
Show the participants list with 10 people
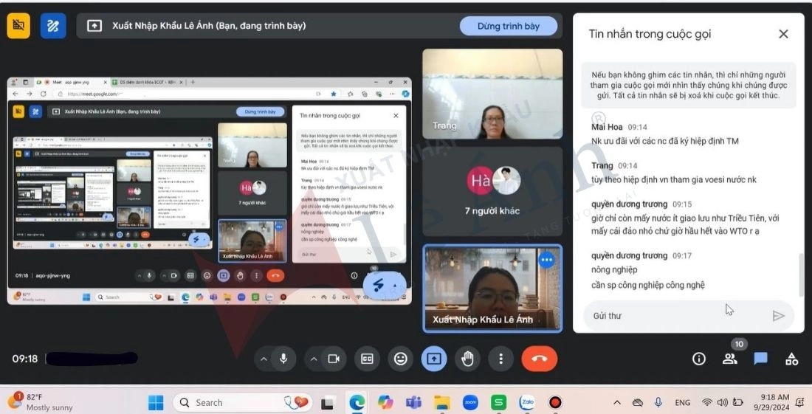(x=730, y=359)
